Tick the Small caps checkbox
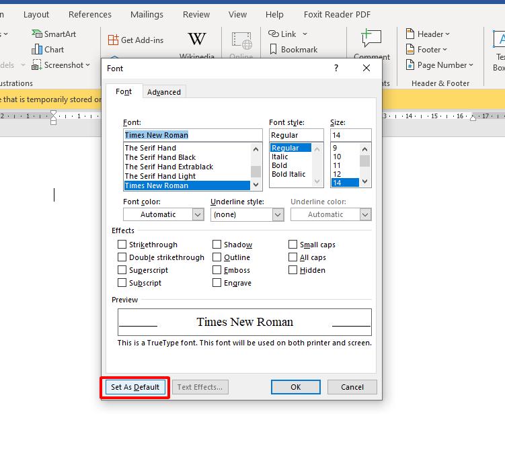The image size is (505, 467). point(293,245)
